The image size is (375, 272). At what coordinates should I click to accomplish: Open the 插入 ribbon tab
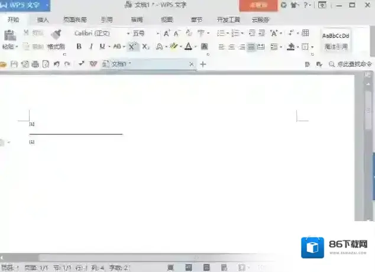pyautogui.click(x=43, y=20)
